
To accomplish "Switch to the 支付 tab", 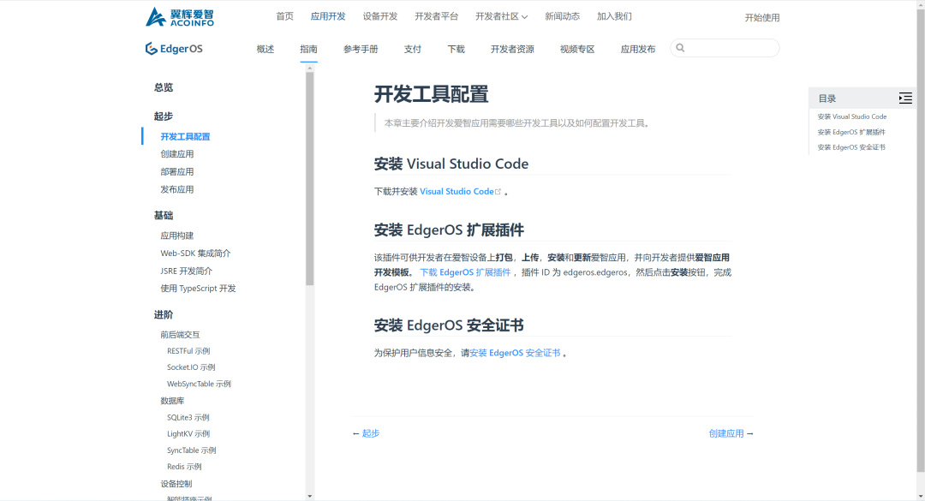I will (412, 49).
